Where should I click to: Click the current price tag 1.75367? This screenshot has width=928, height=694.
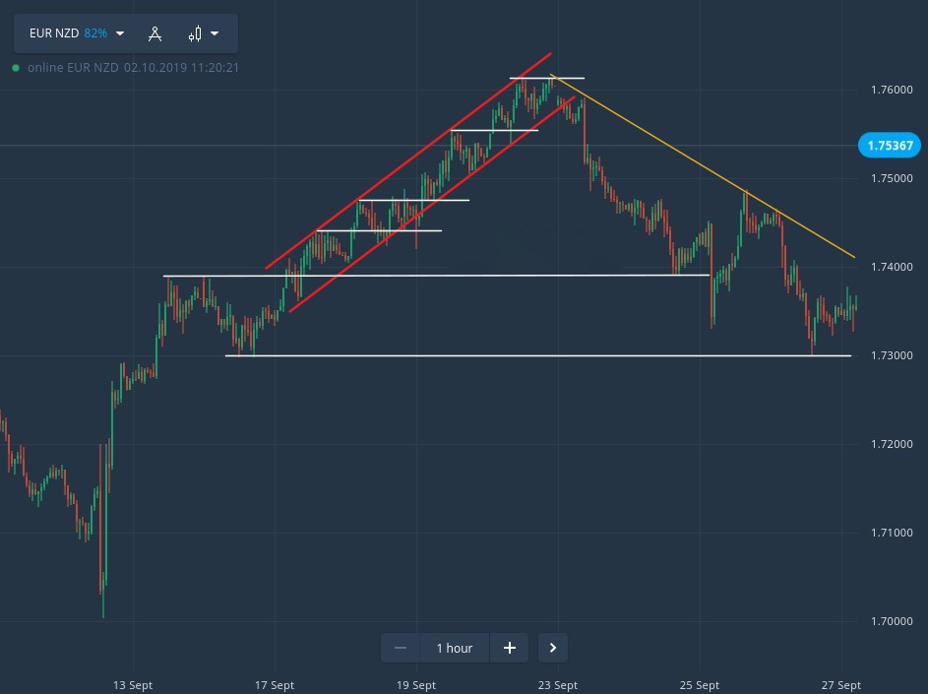890,146
